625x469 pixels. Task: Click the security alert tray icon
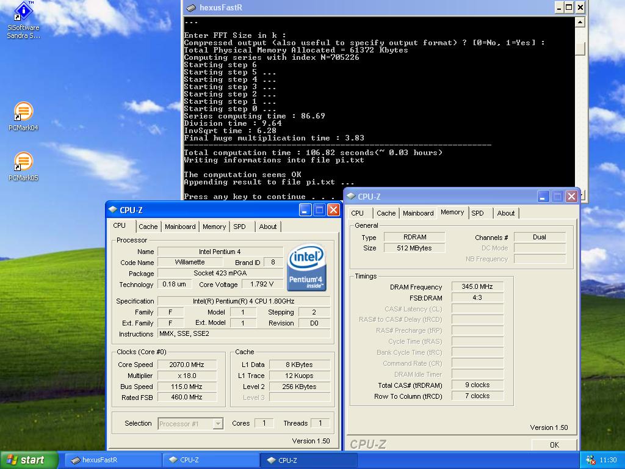[590, 460]
